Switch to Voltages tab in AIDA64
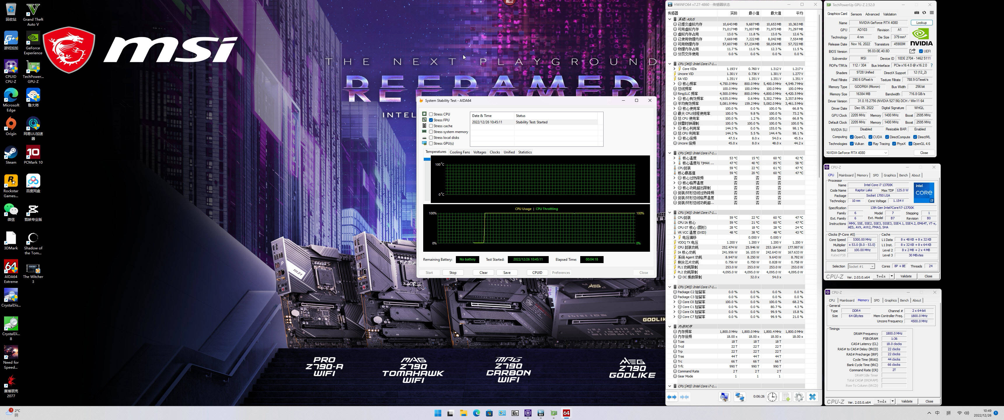Image resolution: width=1004 pixels, height=420 pixels. point(480,152)
